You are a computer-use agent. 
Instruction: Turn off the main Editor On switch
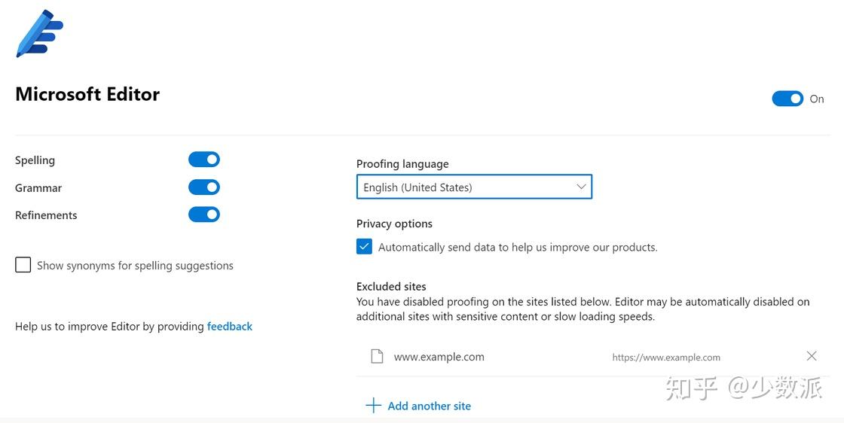[787, 99]
